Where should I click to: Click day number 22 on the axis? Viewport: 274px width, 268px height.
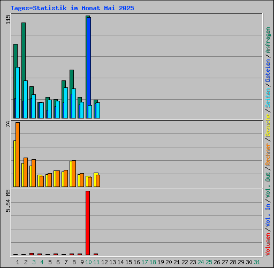tap(185, 262)
